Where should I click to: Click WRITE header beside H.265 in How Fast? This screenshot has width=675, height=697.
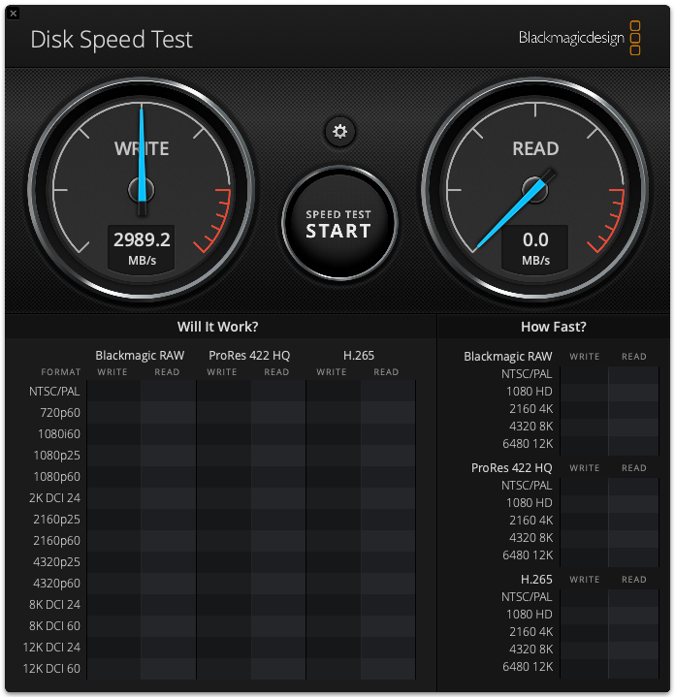click(x=584, y=580)
